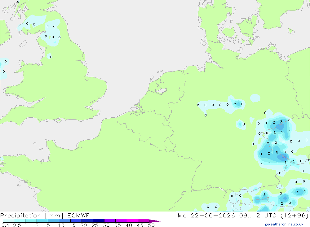310x227 pixels.
Task: Pick the 25–30 mm navy legend swatch
Action: [x=99, y=221]
